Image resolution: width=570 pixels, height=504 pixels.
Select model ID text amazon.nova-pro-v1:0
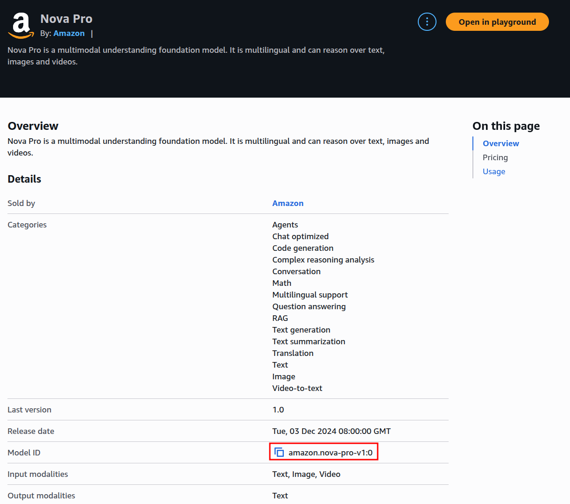click(331, 453)
